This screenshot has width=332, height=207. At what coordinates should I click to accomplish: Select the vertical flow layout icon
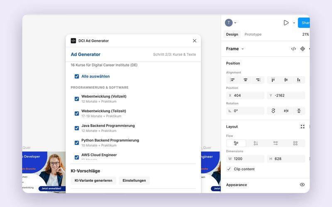pos(256,143)
